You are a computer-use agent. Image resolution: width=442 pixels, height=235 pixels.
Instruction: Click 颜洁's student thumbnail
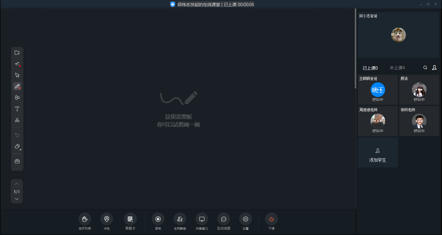(x=419, y=90)
